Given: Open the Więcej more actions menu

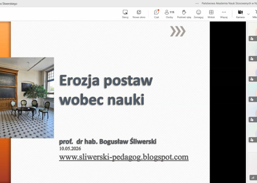Looking at the screenshot, I should tap(224, 14).
